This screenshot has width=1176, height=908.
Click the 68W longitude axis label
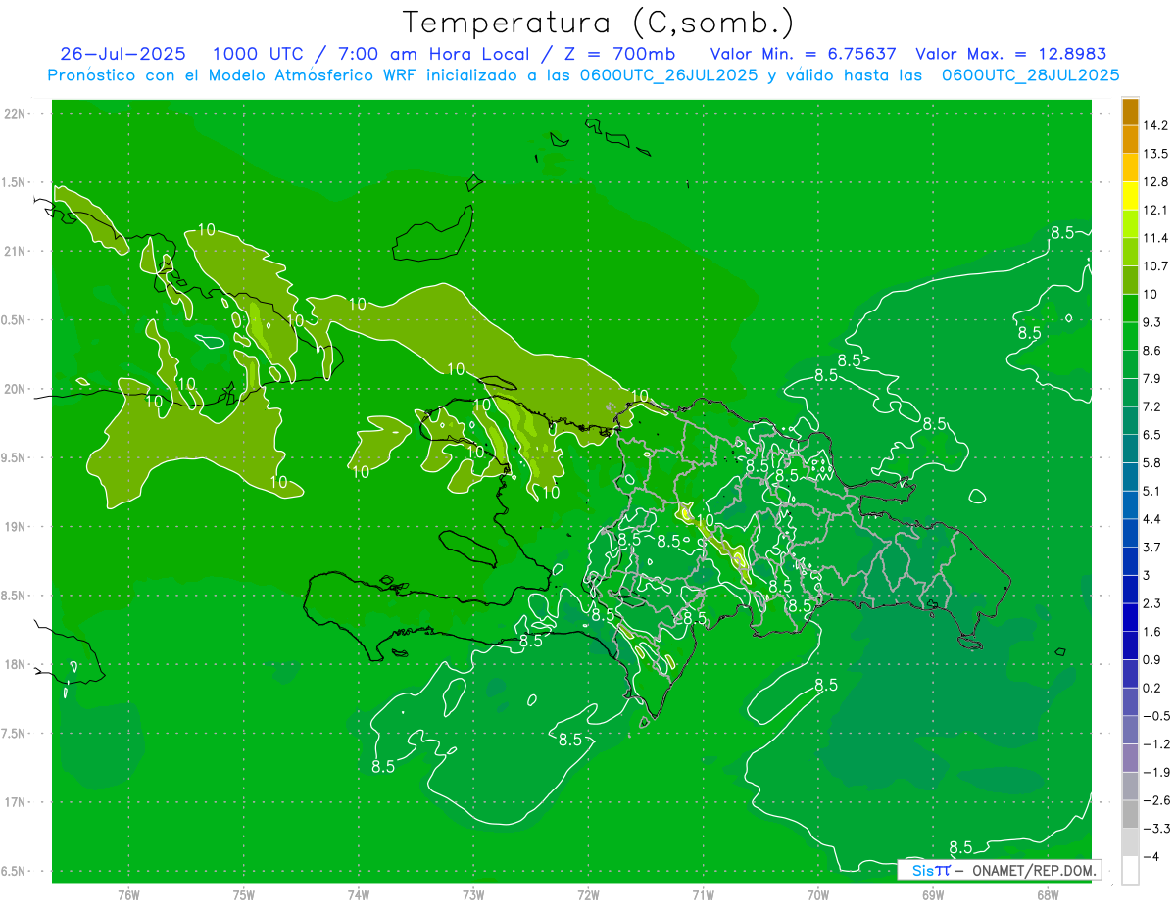[x=1048, y=895]
